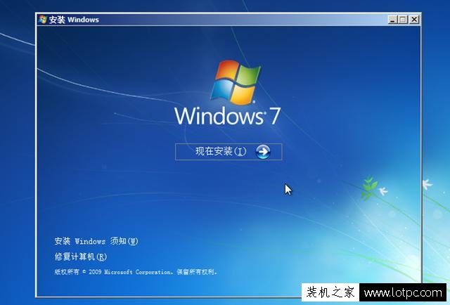Viewport: 450px width, 305px height.
Task: Click the 现在安装(I) install now button
Action: (x=229, y=152)
